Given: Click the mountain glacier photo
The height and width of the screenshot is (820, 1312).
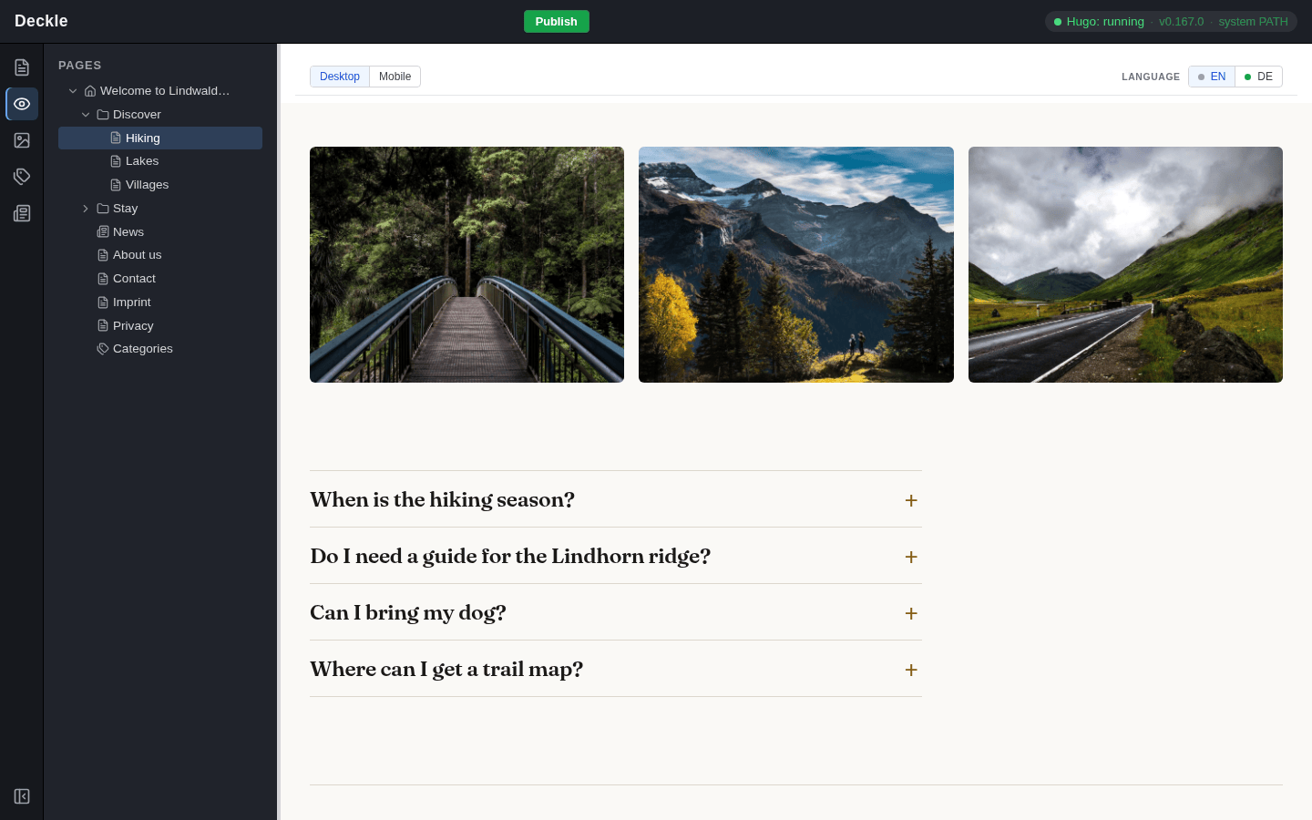Looking at the screenshot, I should [x=796, y=264].
